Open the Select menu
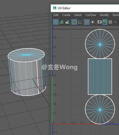 pos(78,15)
